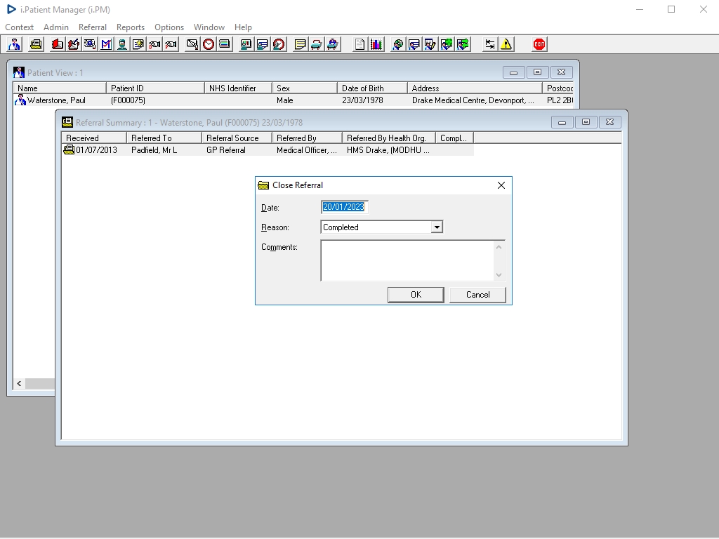This screenshot has height=539, width=719.
Task: Click the colored-lines list toolbar icon
Action: pos(225,44)
